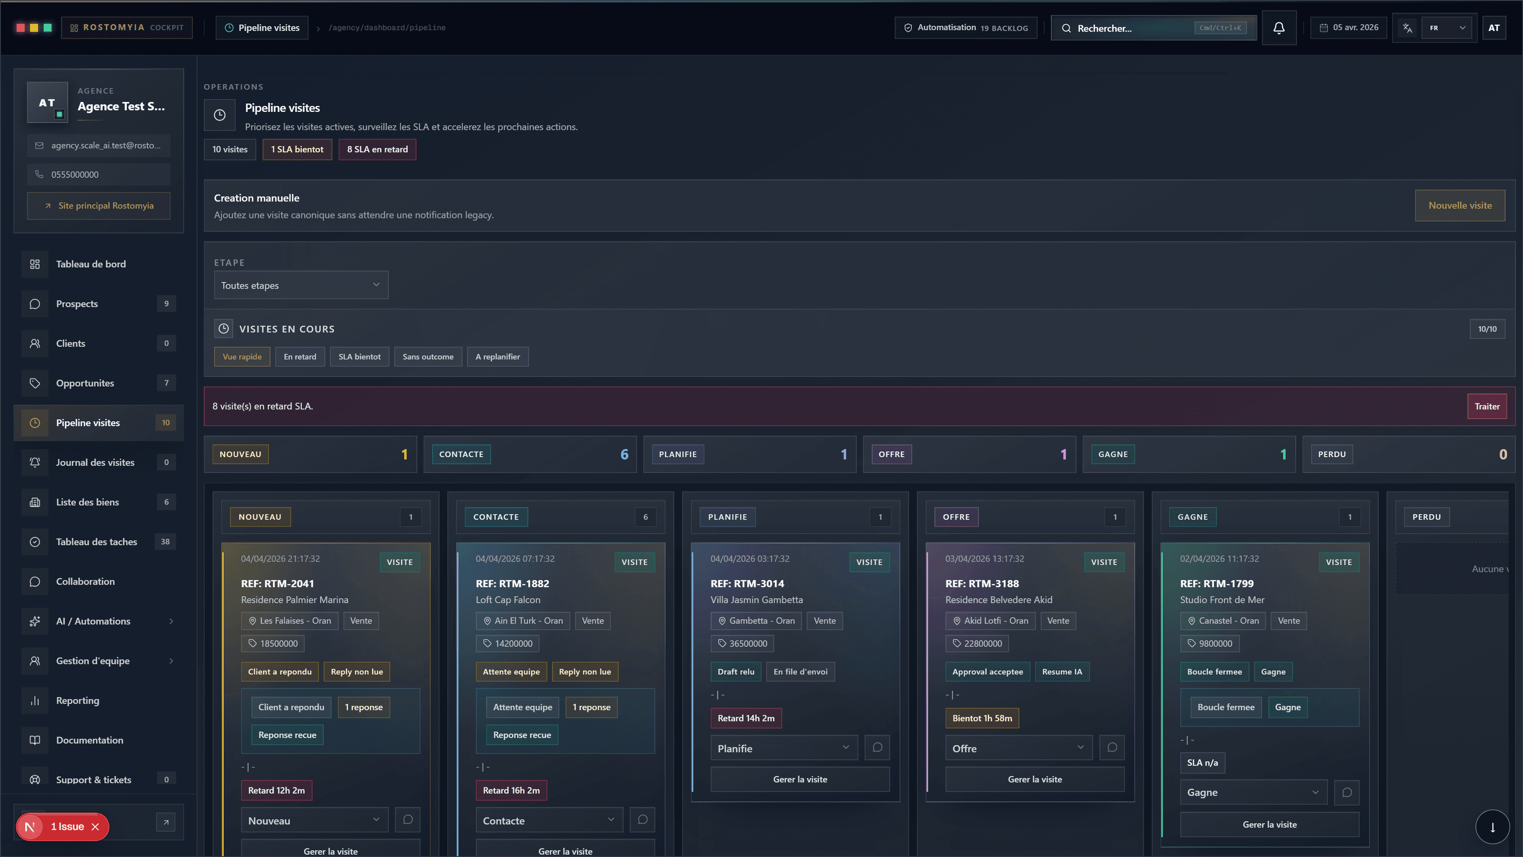Click the Journal des visites bell icon
Image resolution: width=1523 pixels, height=857 pixels.
35,462
